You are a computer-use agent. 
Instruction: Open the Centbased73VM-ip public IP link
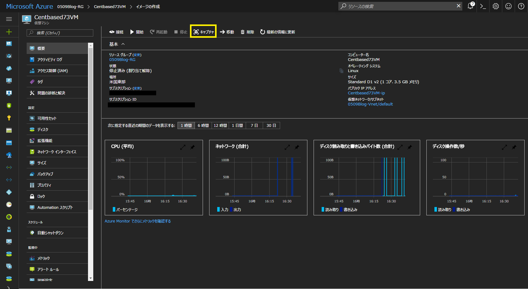(366, 93)
